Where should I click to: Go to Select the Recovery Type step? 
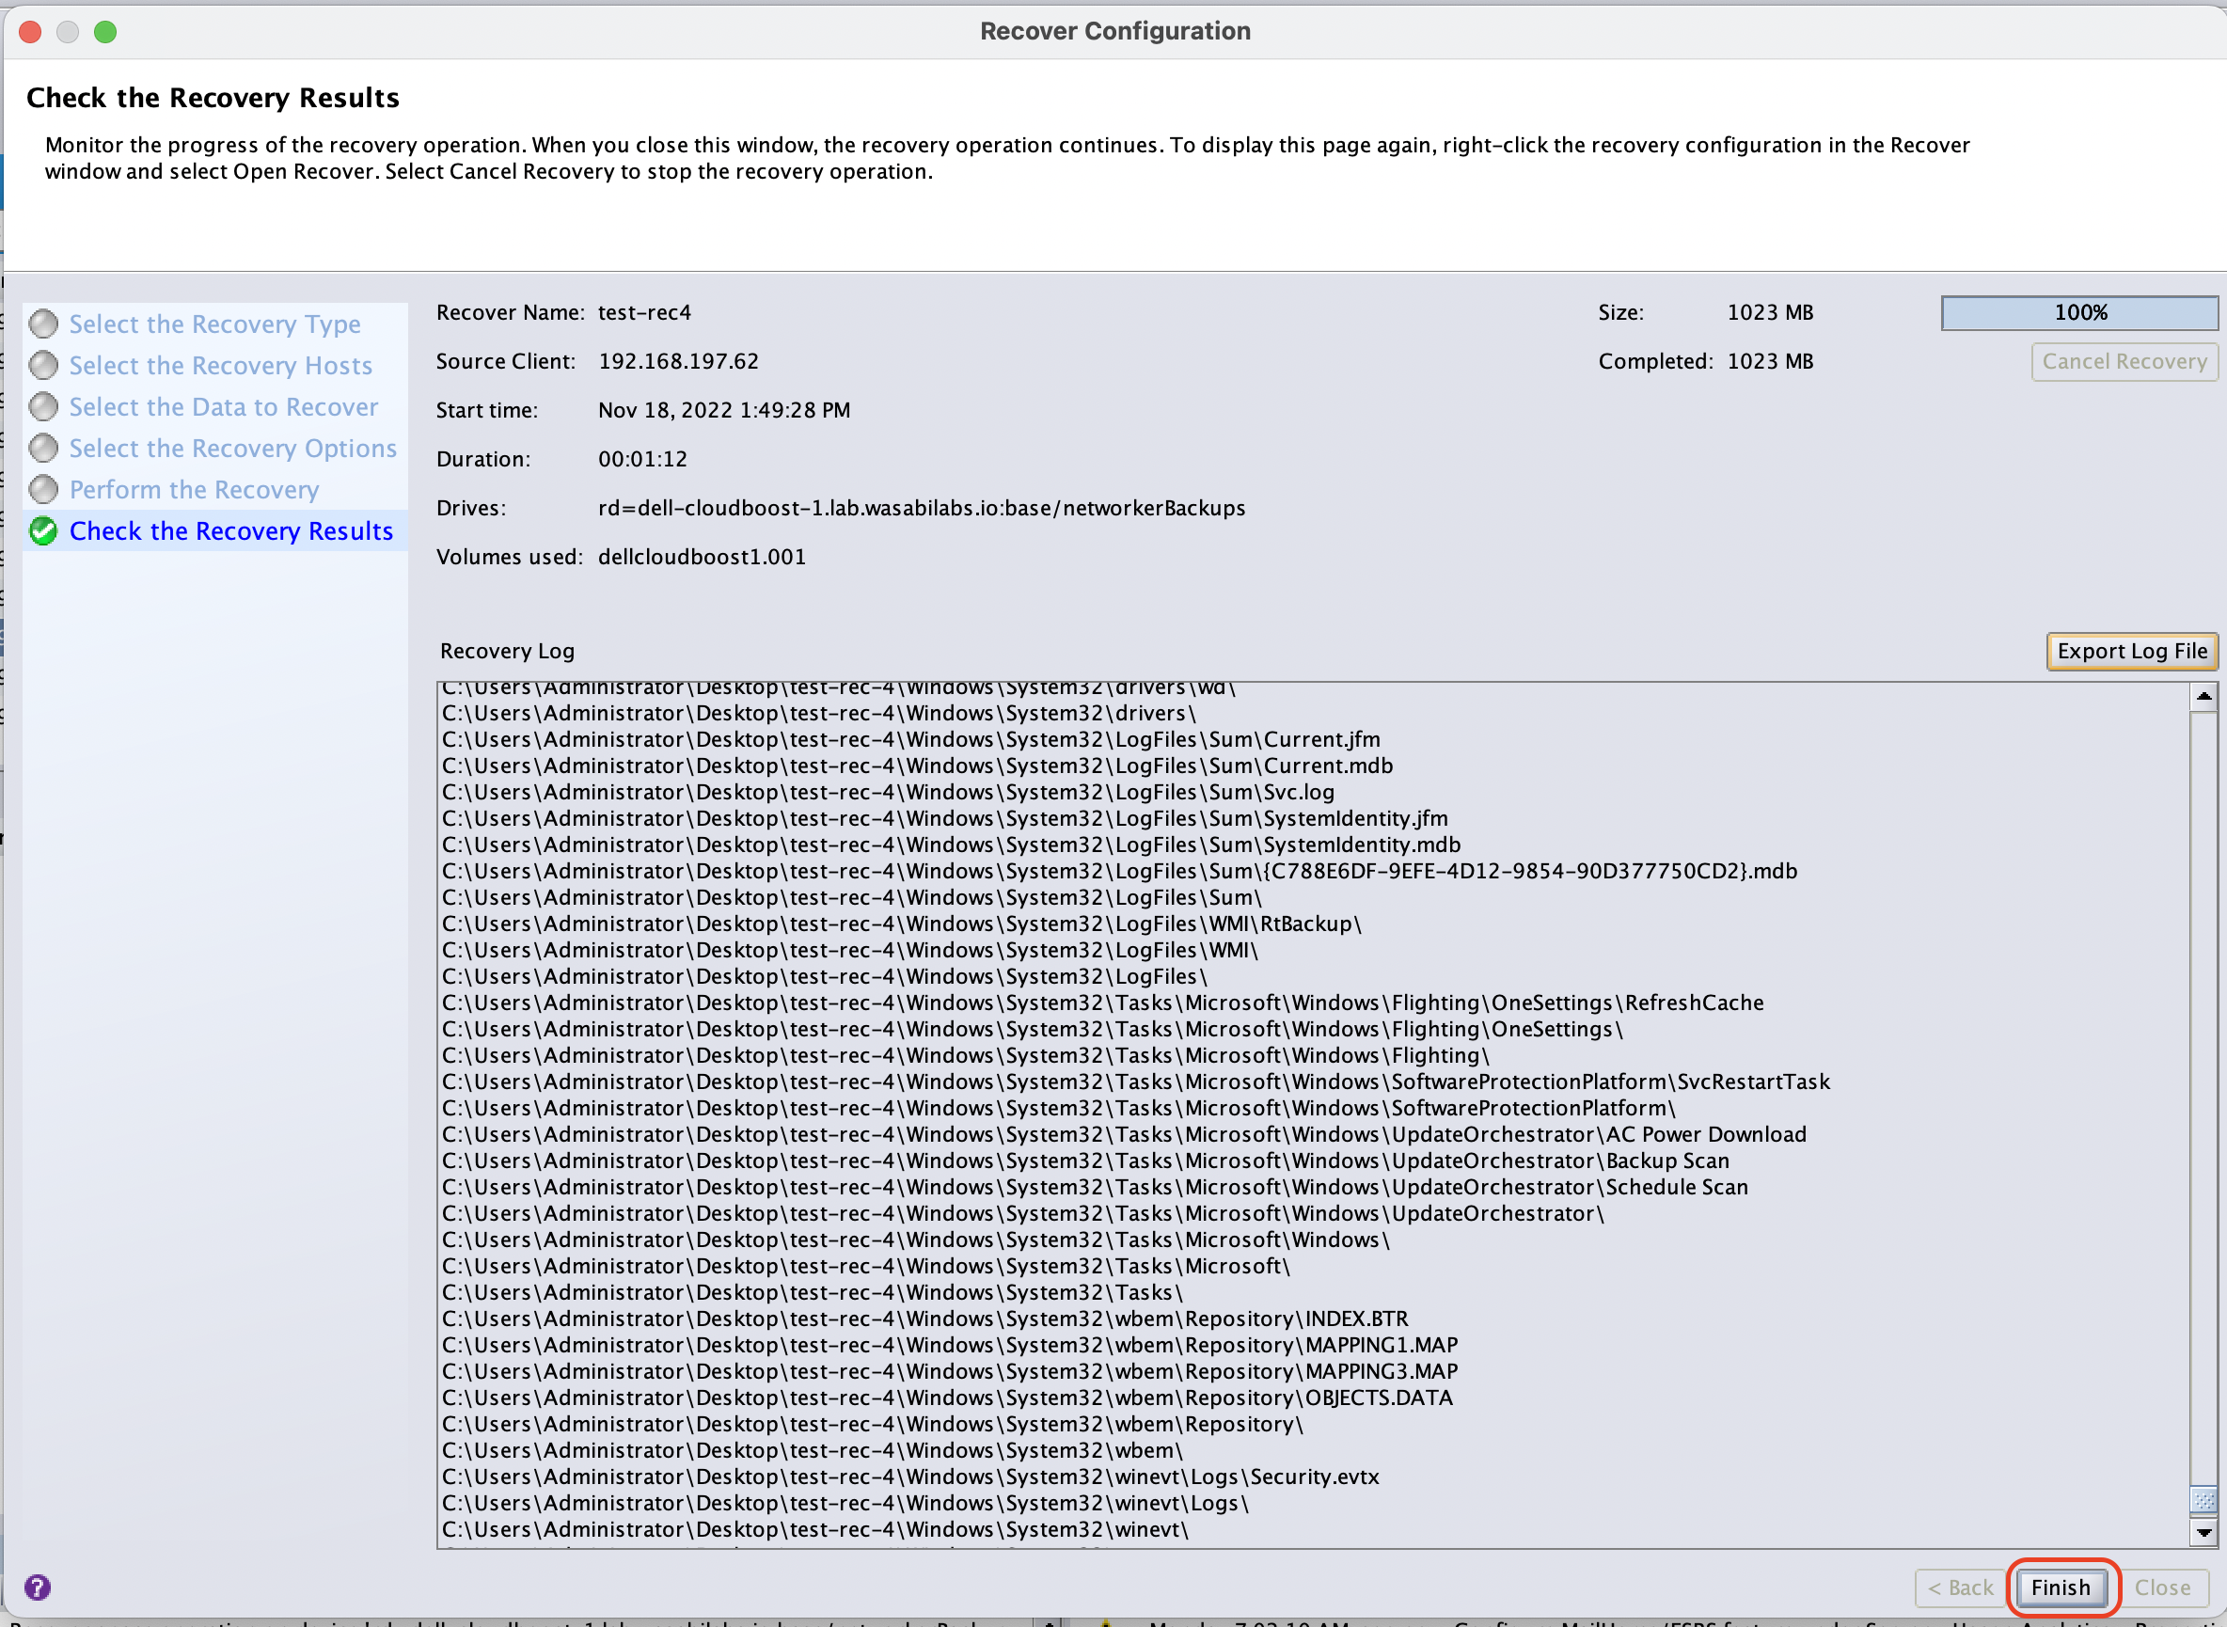[x=214, y=324]
